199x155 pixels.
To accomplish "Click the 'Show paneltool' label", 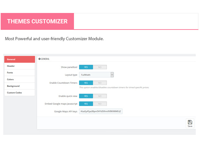I will [x=69, y=67].
